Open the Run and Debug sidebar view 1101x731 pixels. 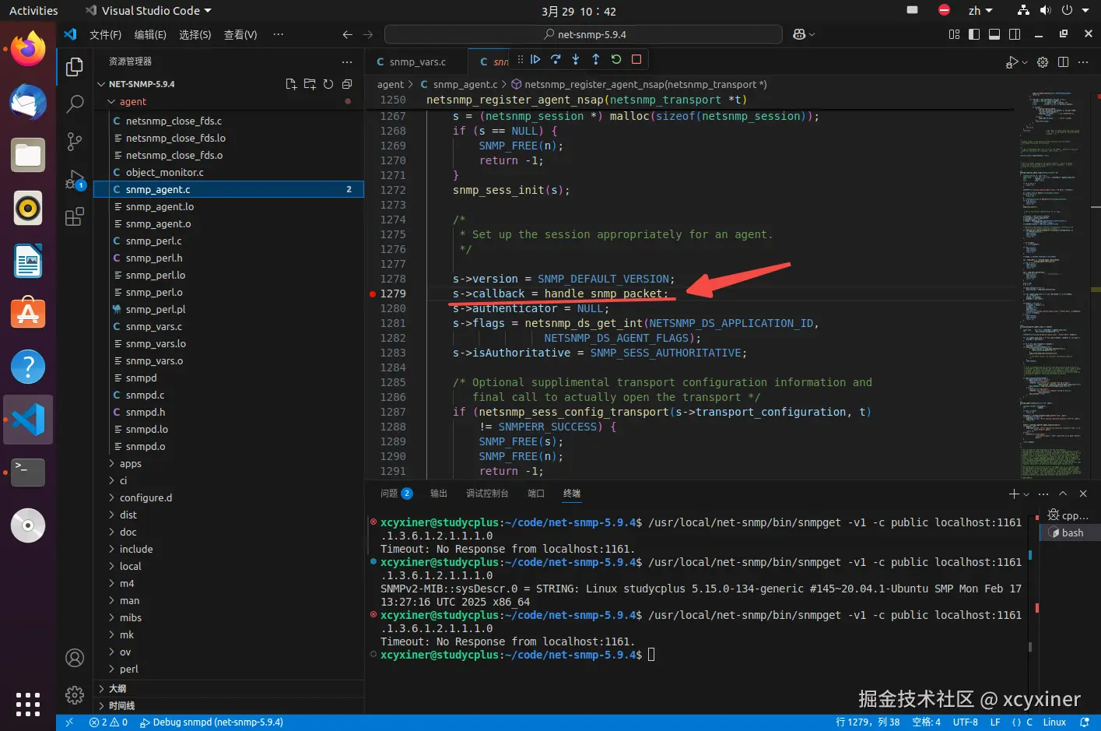75,180
